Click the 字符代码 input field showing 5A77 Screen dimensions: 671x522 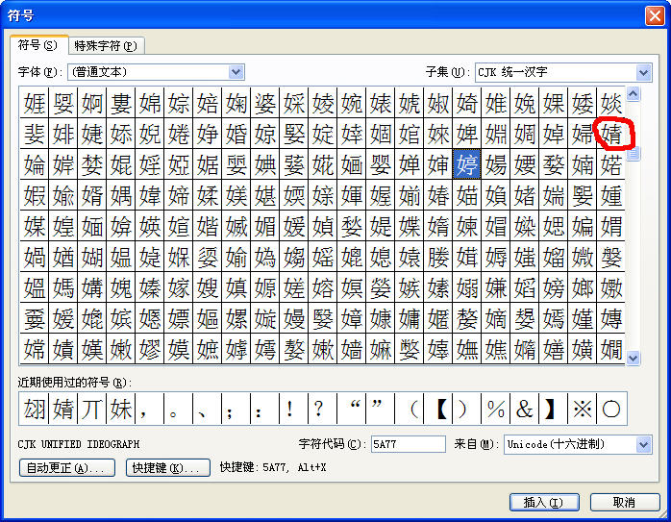(x=408, y=444)
